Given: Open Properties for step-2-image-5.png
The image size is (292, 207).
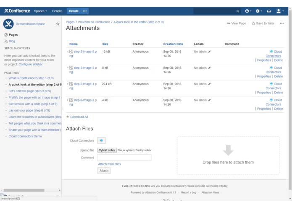Looking at the screenshot, I should pos(264,60).
